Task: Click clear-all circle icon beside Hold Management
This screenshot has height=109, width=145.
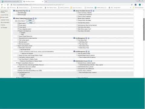Action: click(89, 51)
